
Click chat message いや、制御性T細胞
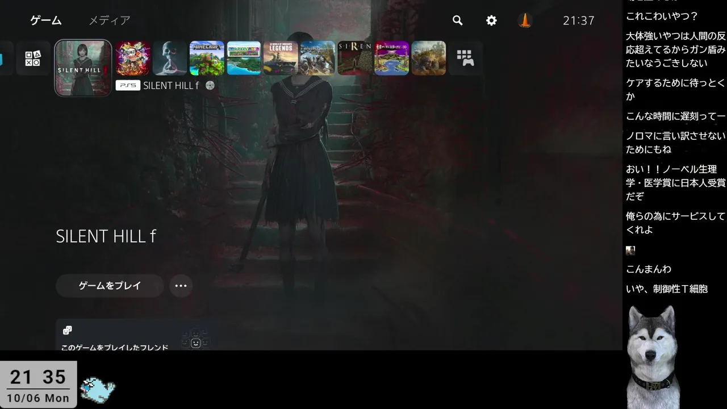(x=667, y=289)
